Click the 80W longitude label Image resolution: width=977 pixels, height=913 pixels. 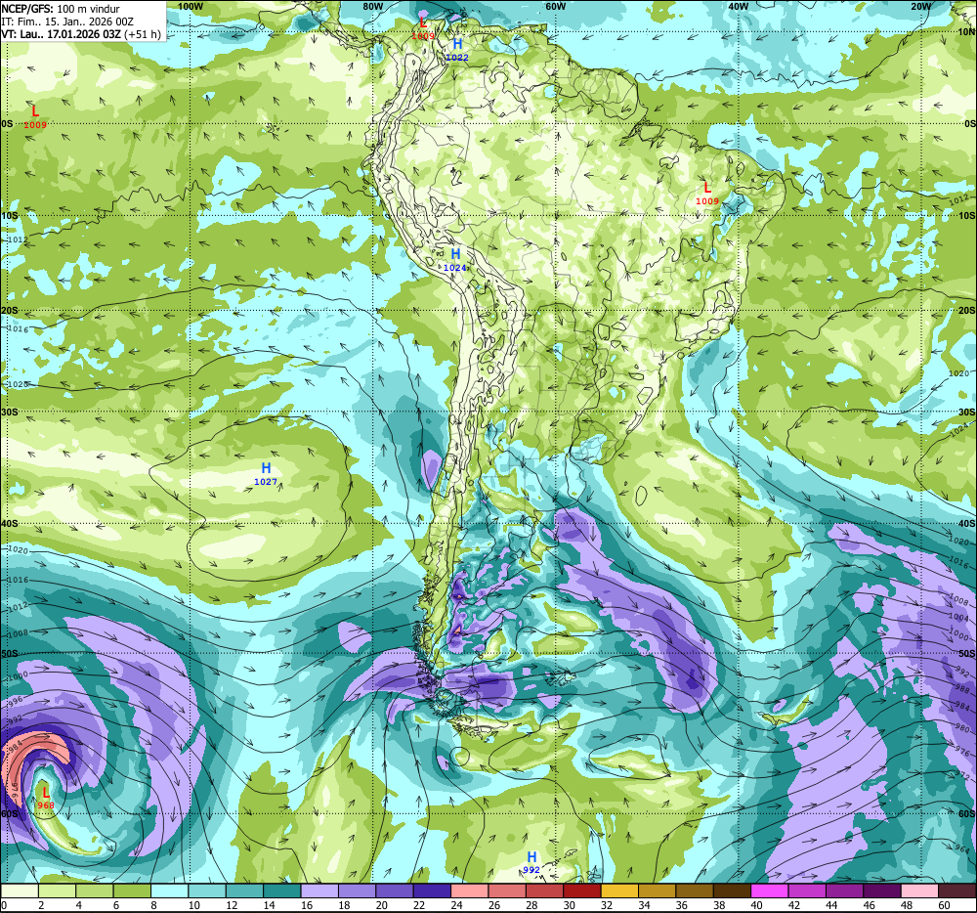click(x=372, y=6)
